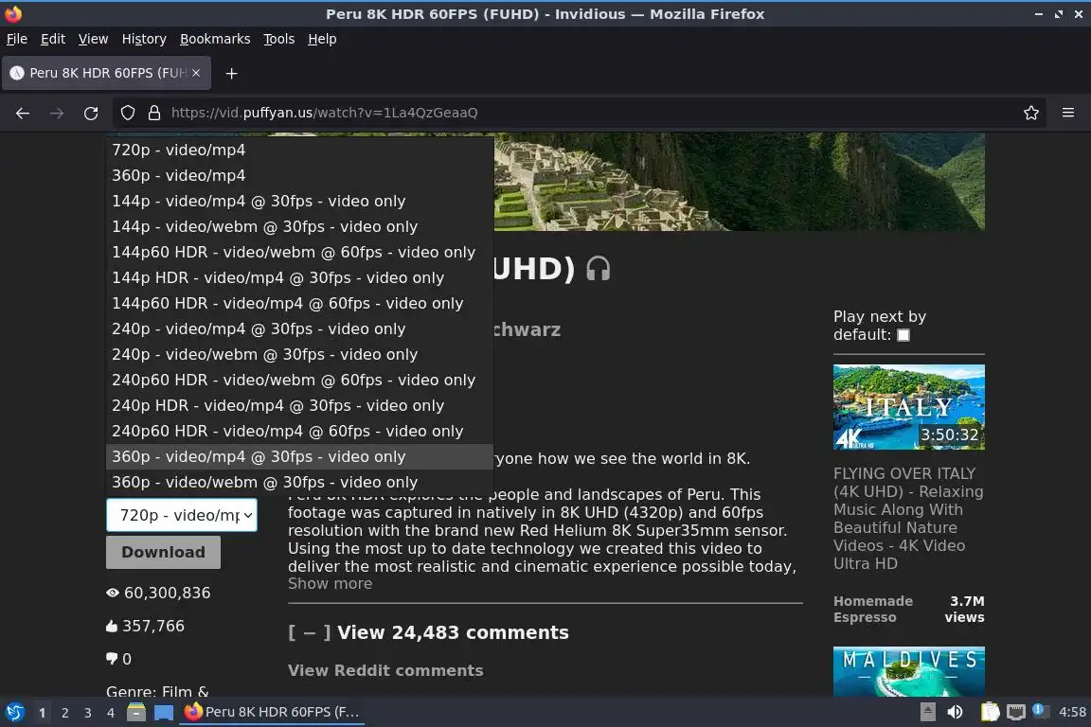The width and height of the screenshot is (1091, 727).
Task: Choose 240p video/webm 30fps video only
Action: (300, 354)
